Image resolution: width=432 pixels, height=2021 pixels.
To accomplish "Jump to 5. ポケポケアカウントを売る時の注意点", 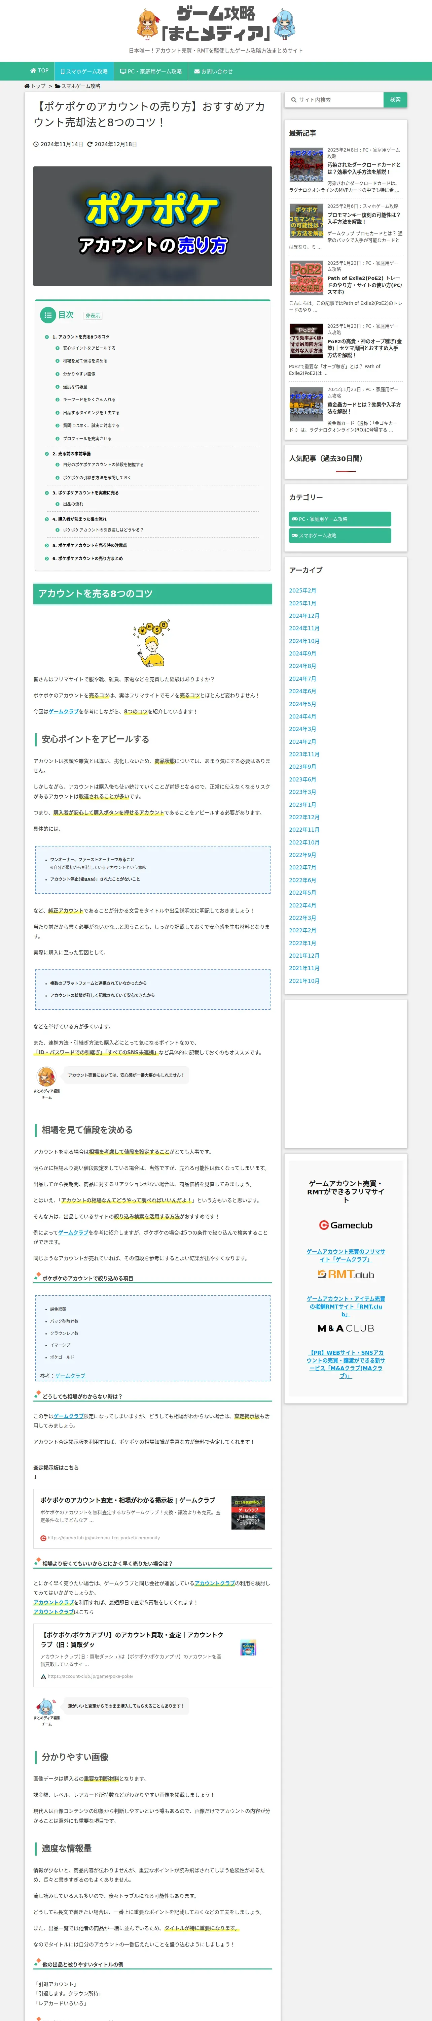I will 89,545.
